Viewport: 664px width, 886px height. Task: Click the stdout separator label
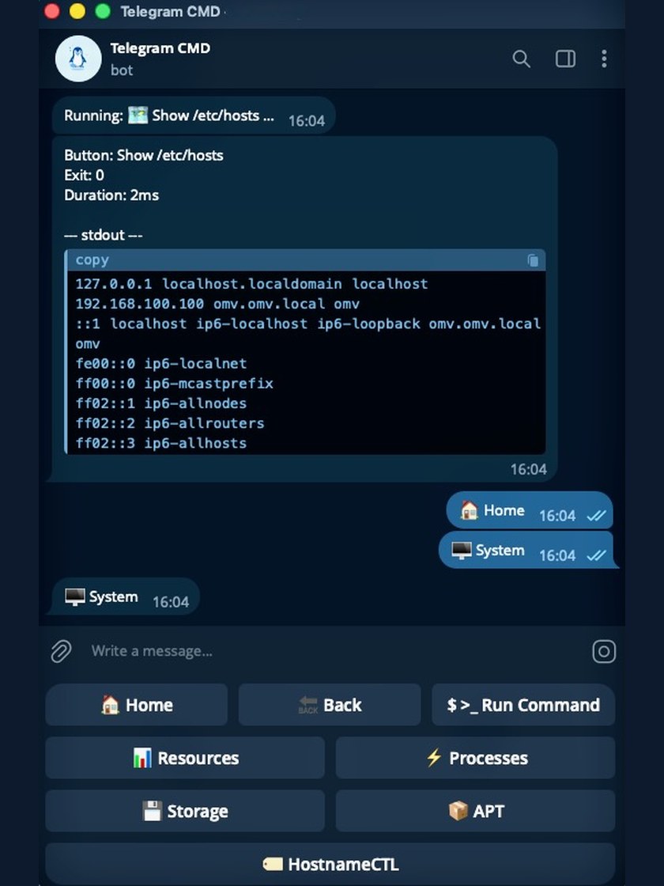[103, 235]
